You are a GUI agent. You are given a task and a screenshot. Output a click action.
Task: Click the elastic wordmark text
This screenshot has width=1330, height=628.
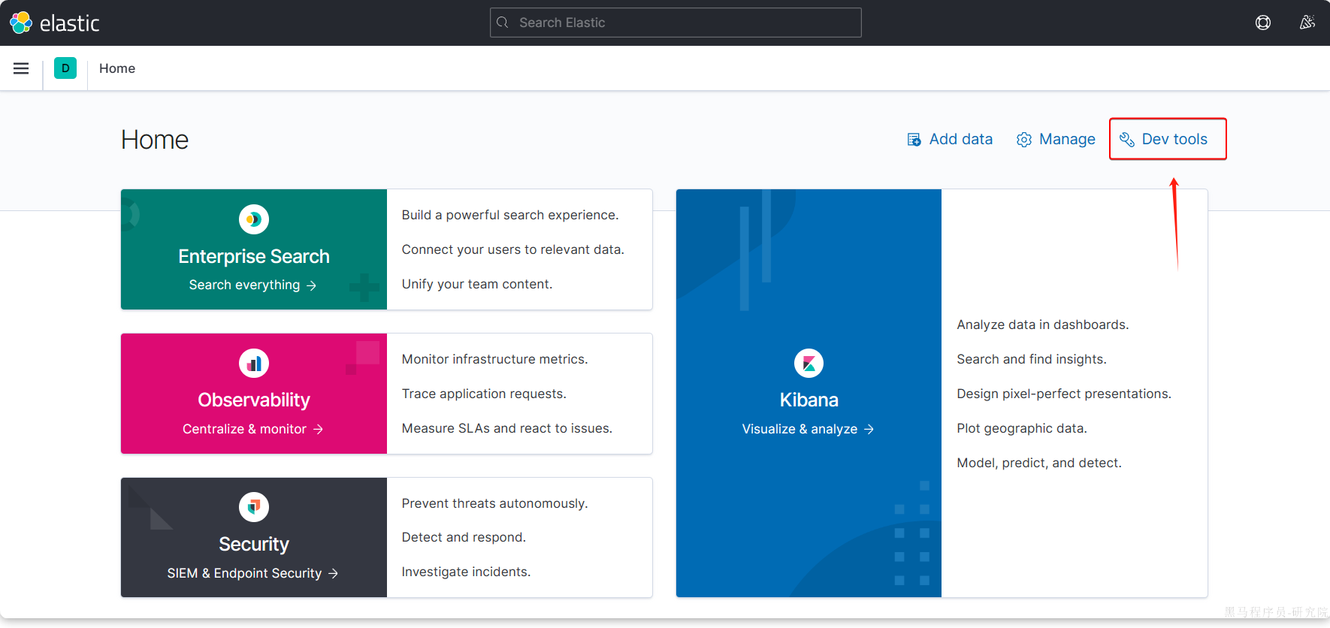[x=69, y=23]
